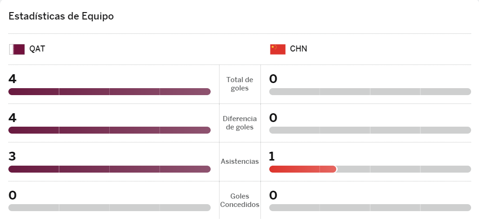Click the Qatar flag icon
This screenshot has width=479, height=219.
(x=17, y=49)
